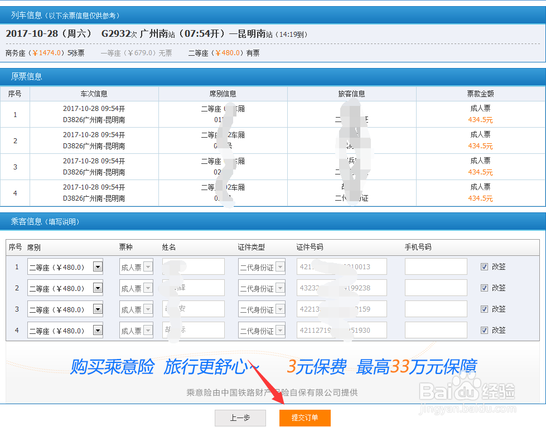Click the 列车信息 section title

[x=26, y=15]
